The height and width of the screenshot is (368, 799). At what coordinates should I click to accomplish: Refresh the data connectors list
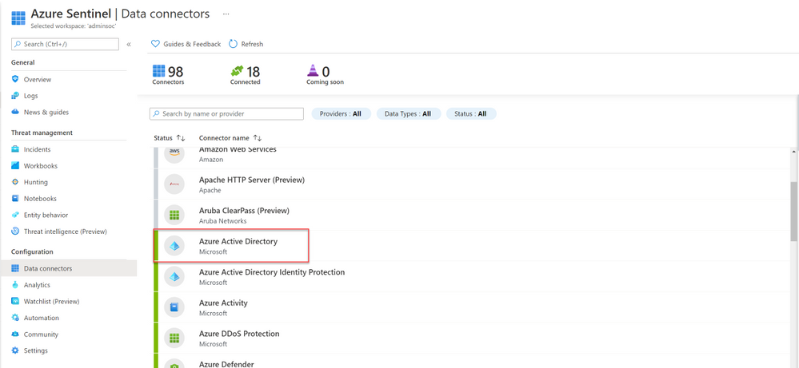coord(246,44)
